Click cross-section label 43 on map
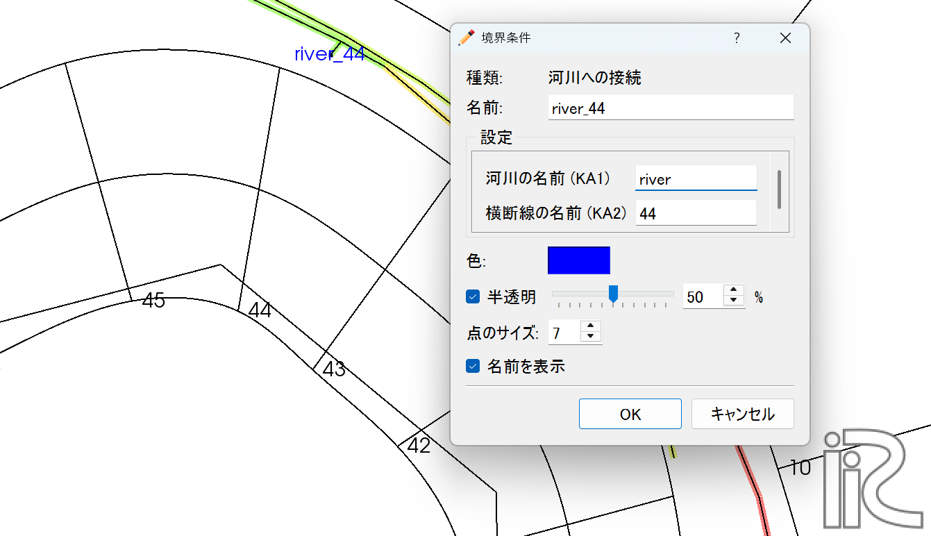 pyautogui.click(x=334, y=369)
